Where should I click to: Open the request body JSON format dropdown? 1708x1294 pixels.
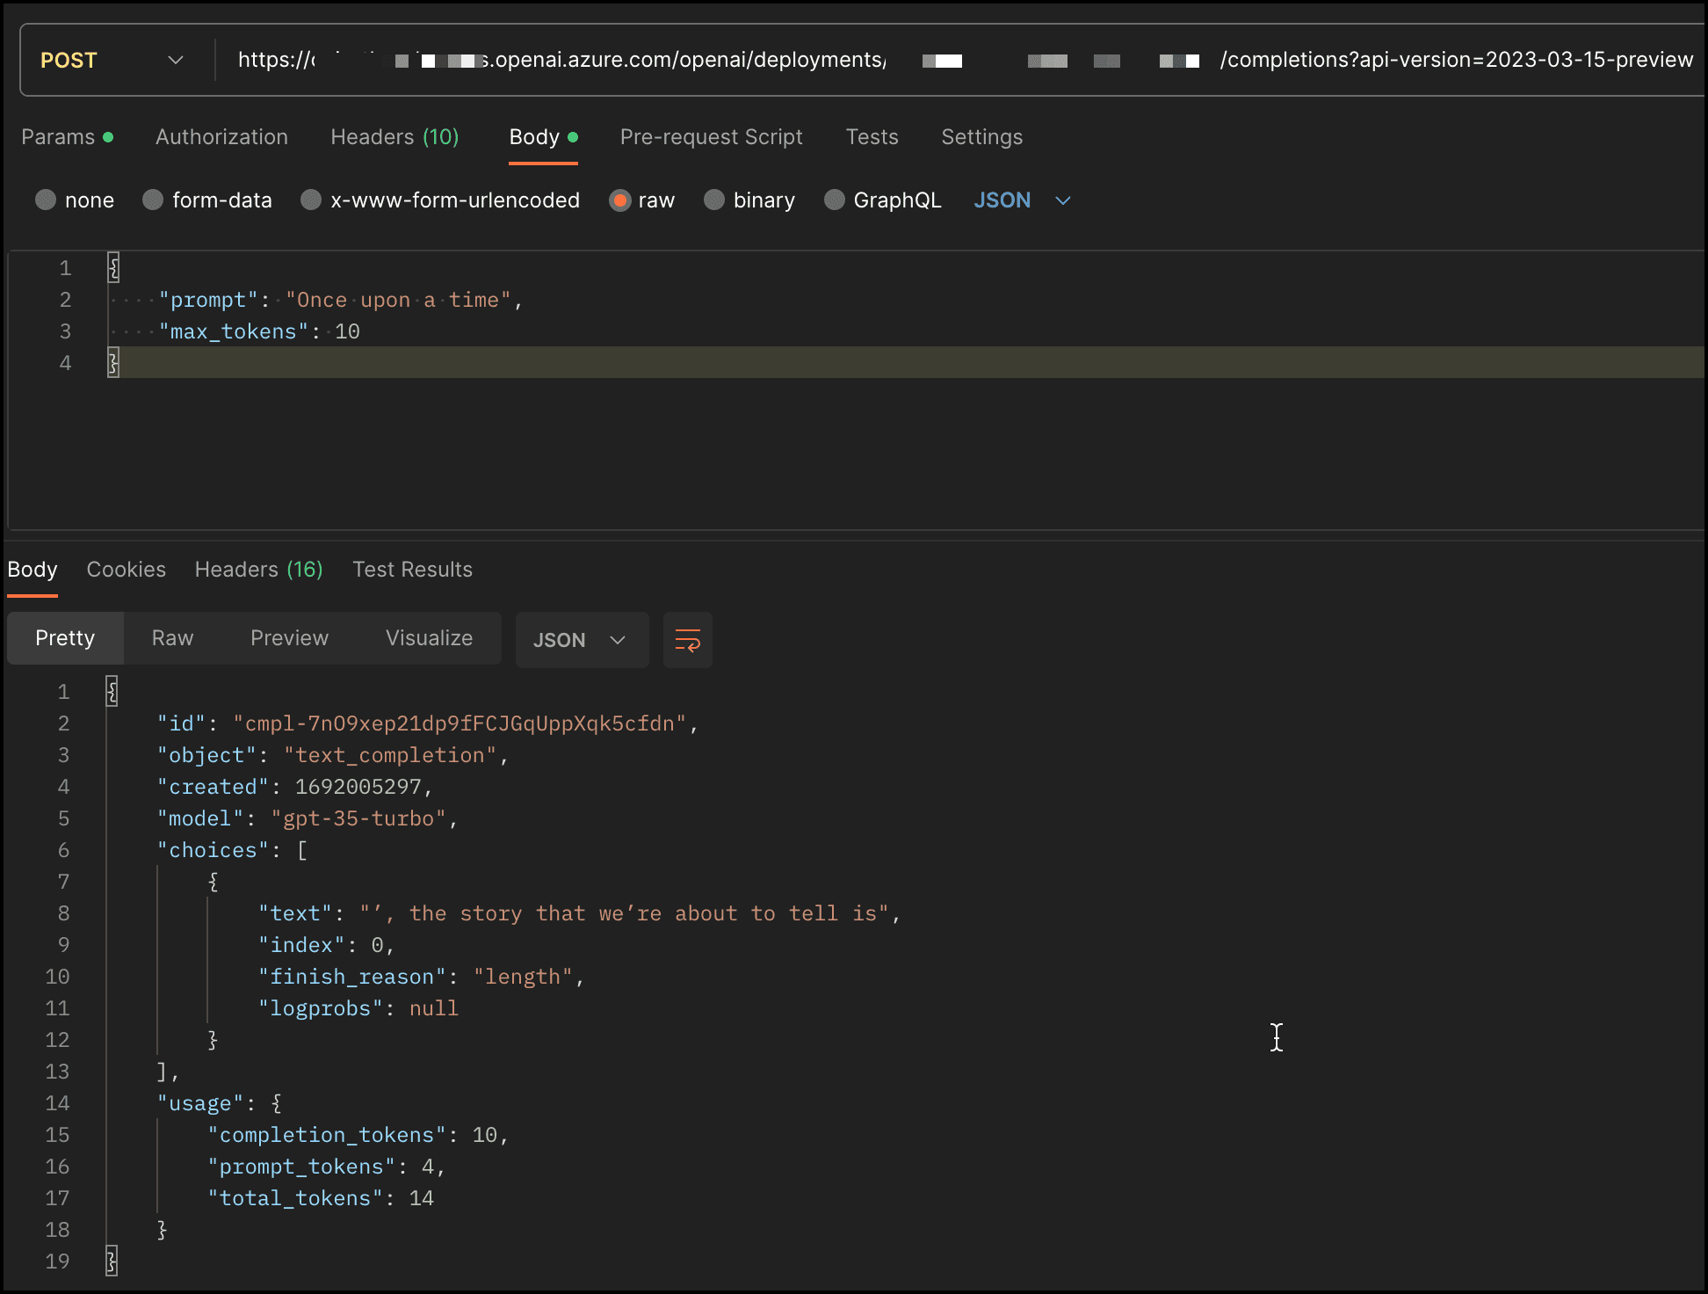[1022, 200]
